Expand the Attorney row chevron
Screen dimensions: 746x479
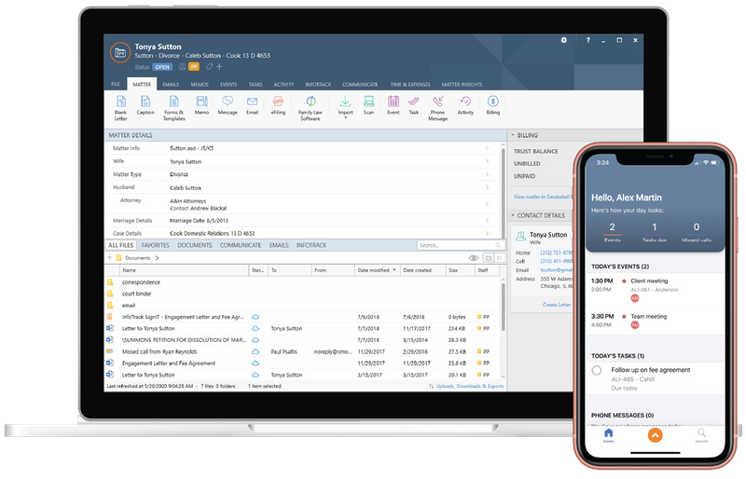[x=487, y=204]
